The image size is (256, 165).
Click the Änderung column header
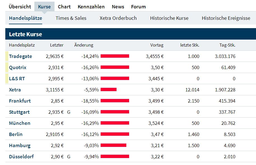pyautogui.click(x=84, y=45)
